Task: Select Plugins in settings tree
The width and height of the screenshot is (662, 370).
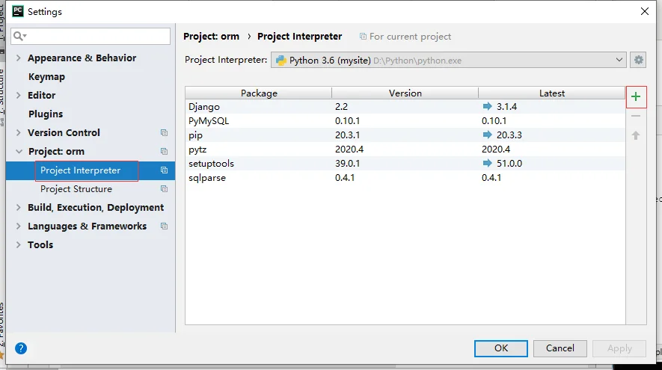Action: [x=46, y=114]
